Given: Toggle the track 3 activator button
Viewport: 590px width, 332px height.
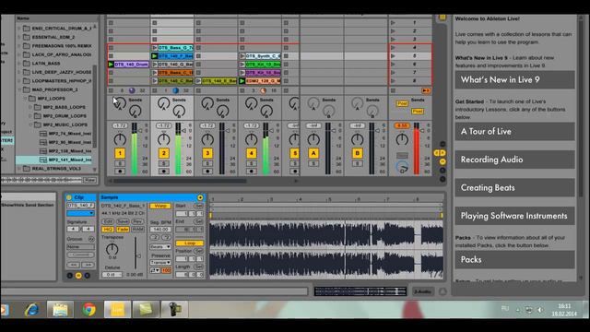Looking at the screenshot, I should (206, 153).
